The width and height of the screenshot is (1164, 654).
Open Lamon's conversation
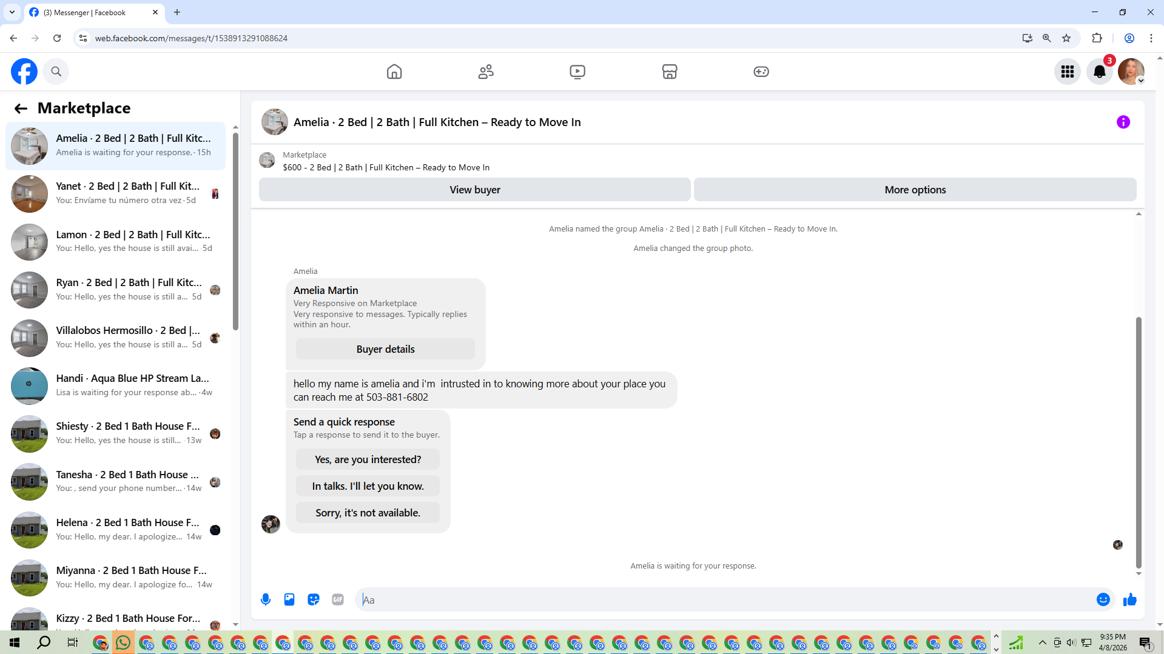115,242
